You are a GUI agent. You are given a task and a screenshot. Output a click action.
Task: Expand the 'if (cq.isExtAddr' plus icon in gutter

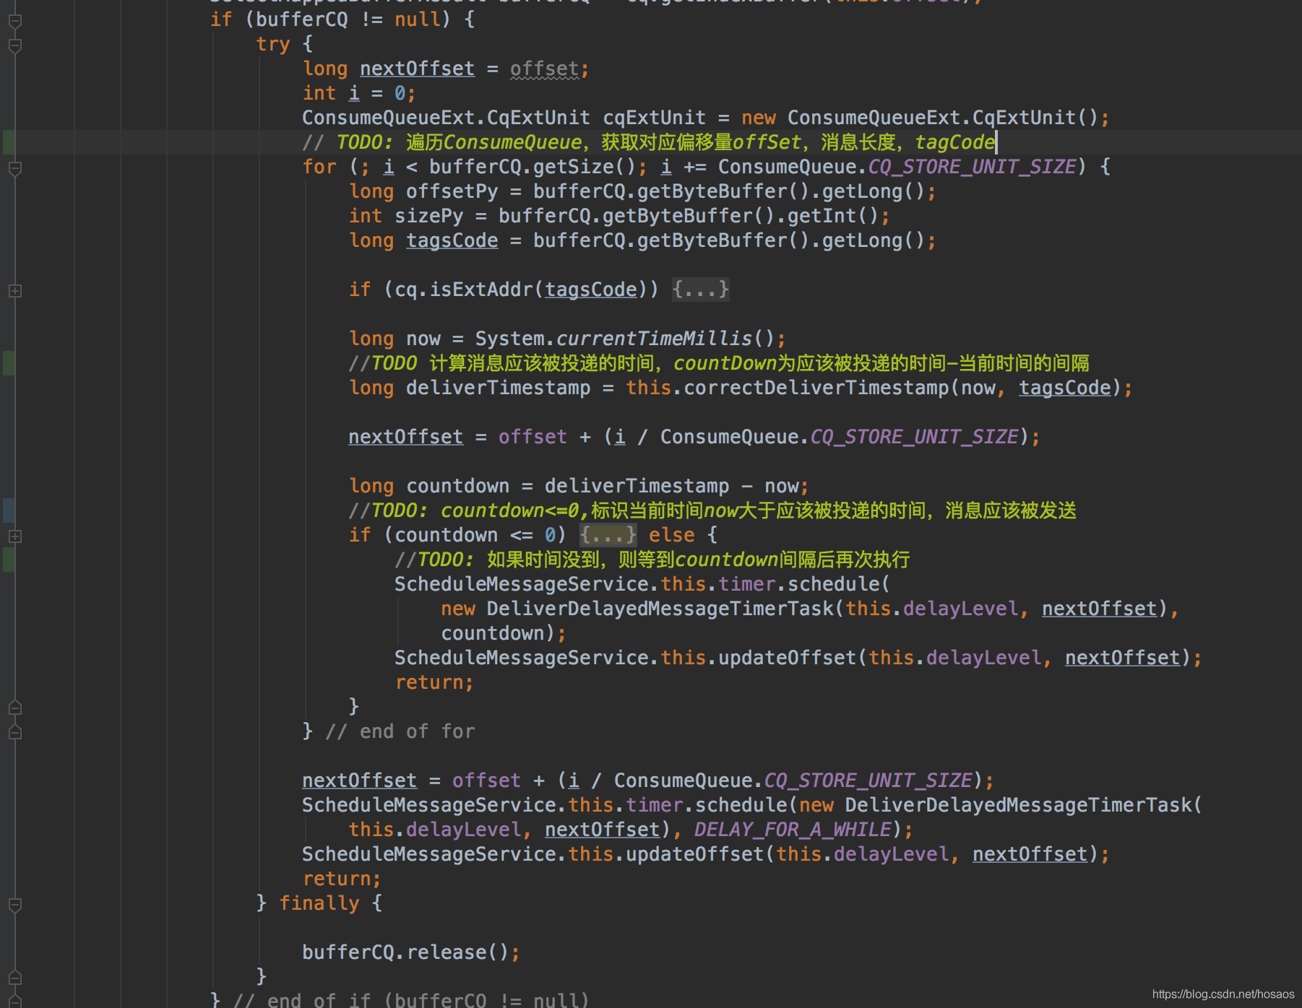point(14,291)
